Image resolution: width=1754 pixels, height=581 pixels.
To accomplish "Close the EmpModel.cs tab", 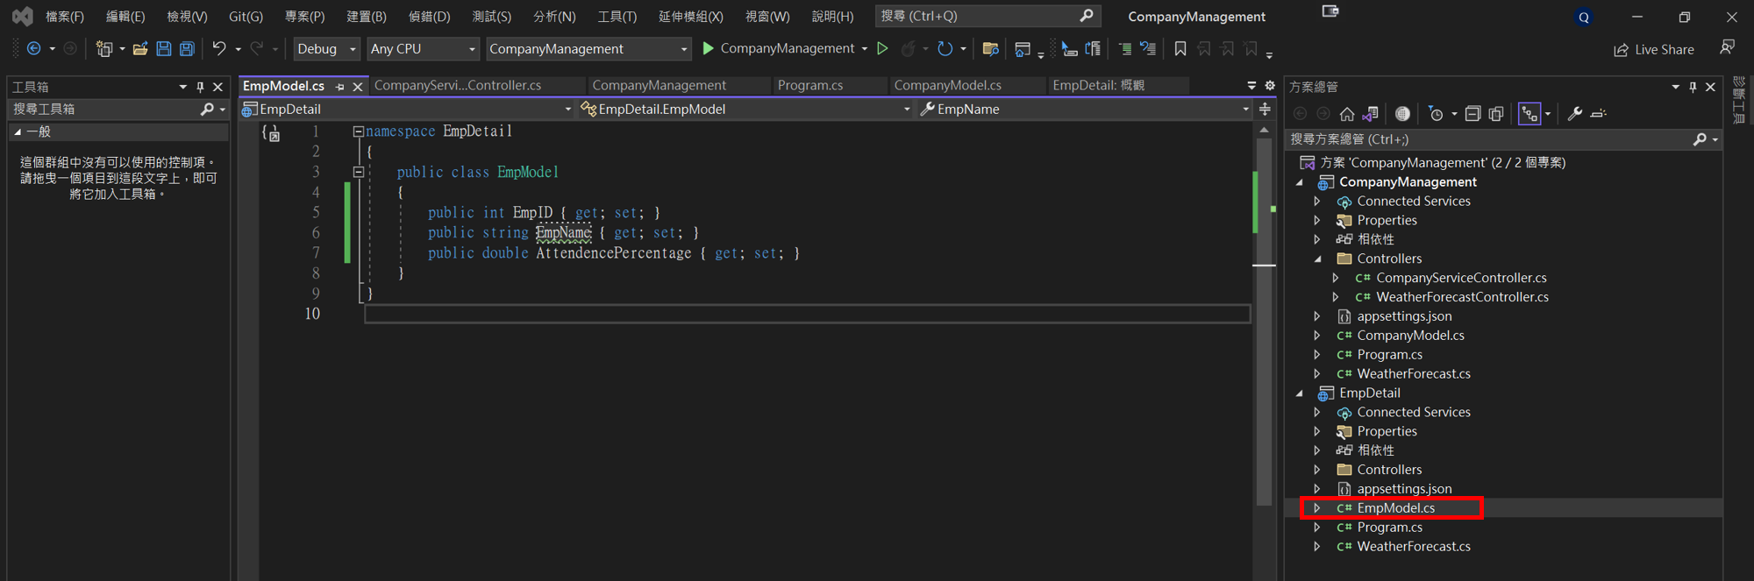I will tap(358, 87).
